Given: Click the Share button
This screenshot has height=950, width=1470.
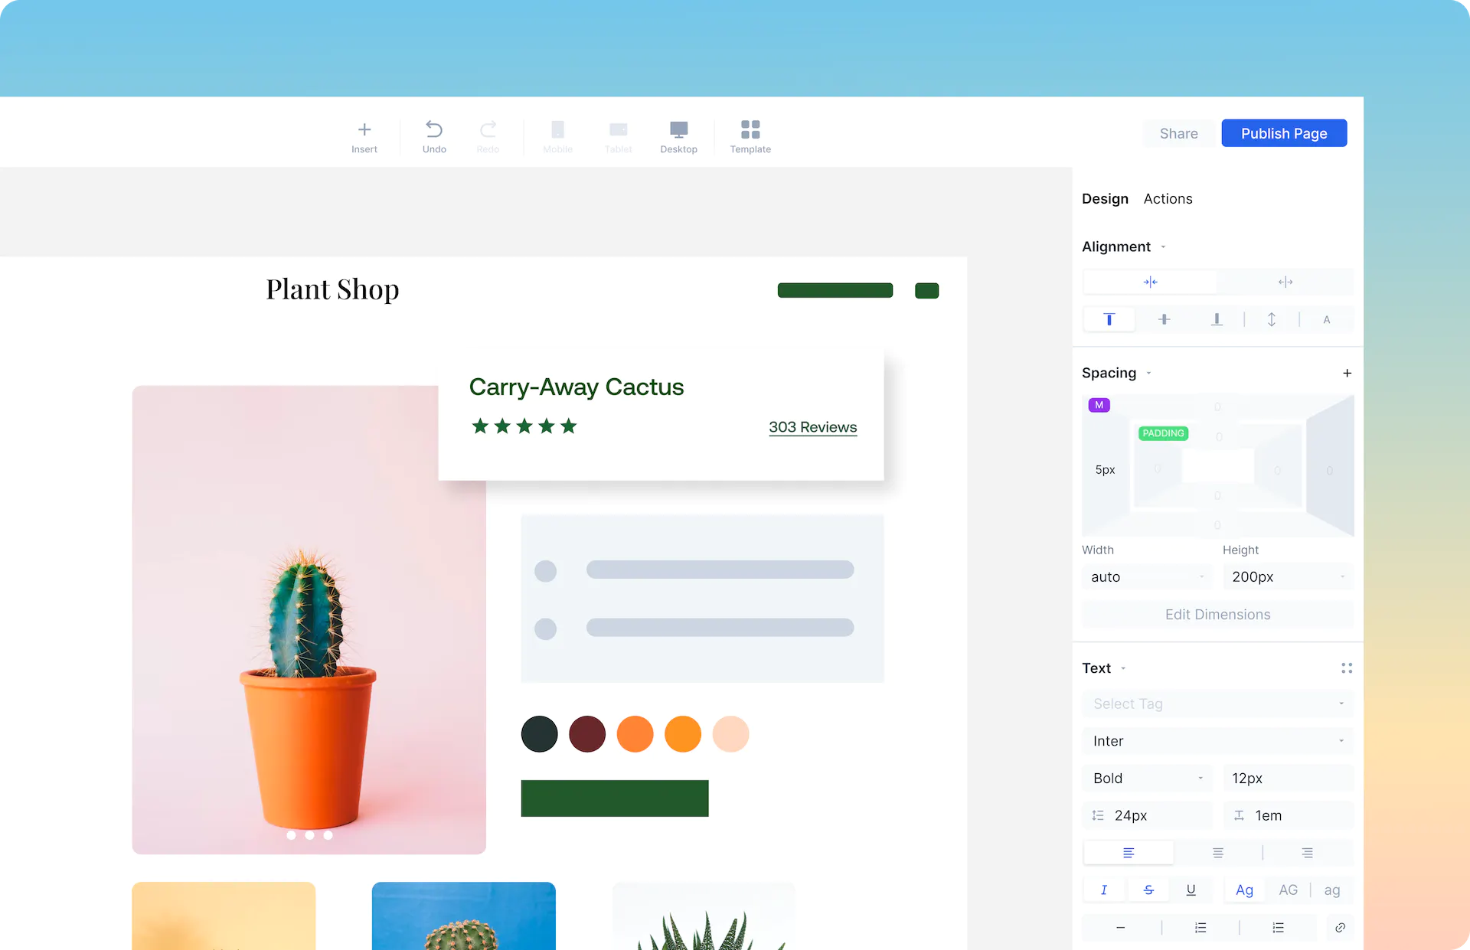Looking at the screenshot, I should point(1178,132).
